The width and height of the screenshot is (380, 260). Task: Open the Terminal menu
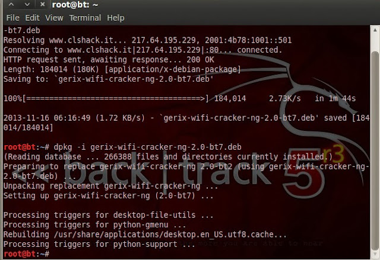[x=85, y=18]
